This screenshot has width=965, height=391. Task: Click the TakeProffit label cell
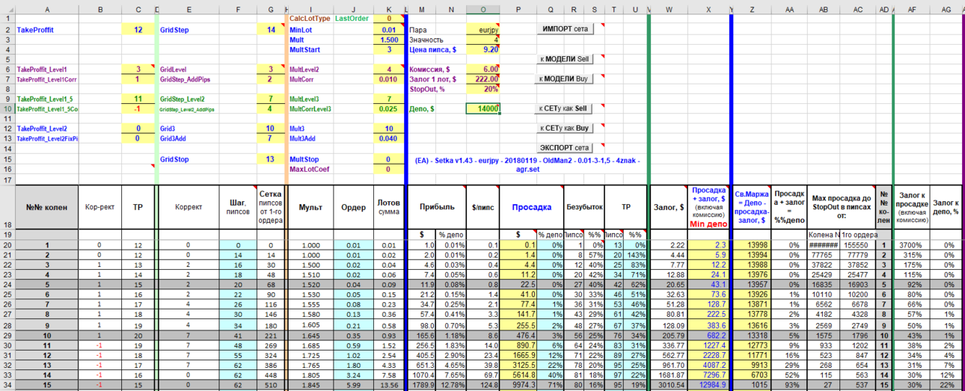[47, 30]
